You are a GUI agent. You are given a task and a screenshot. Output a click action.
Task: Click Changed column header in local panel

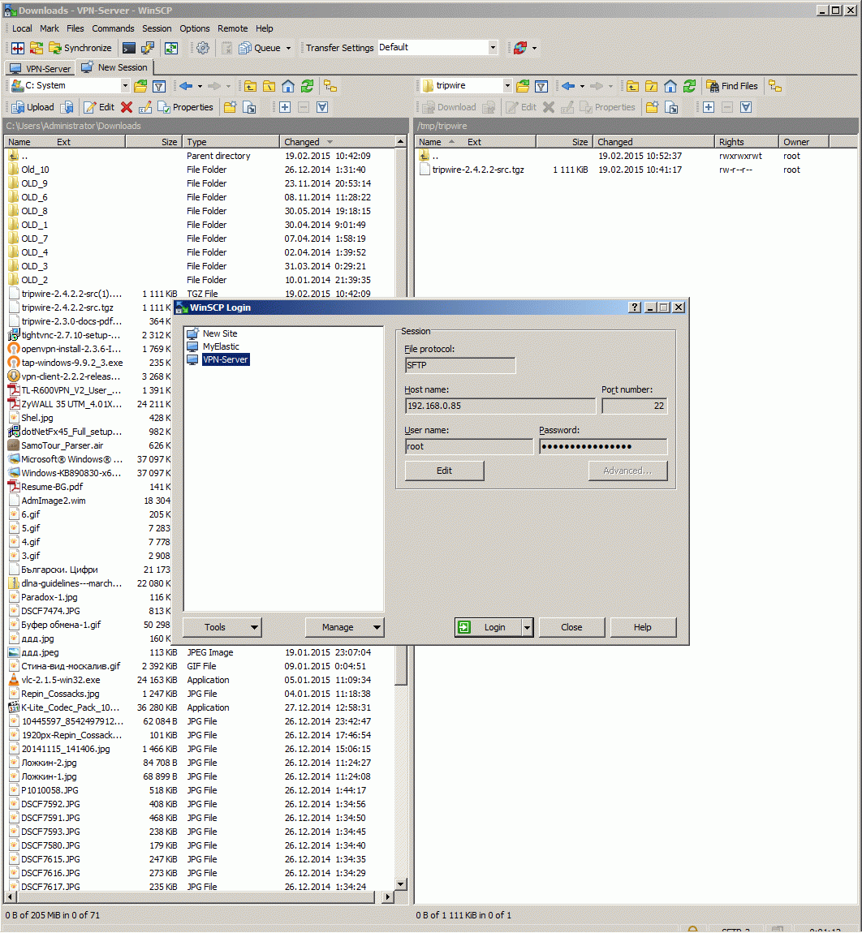(337, 142)
